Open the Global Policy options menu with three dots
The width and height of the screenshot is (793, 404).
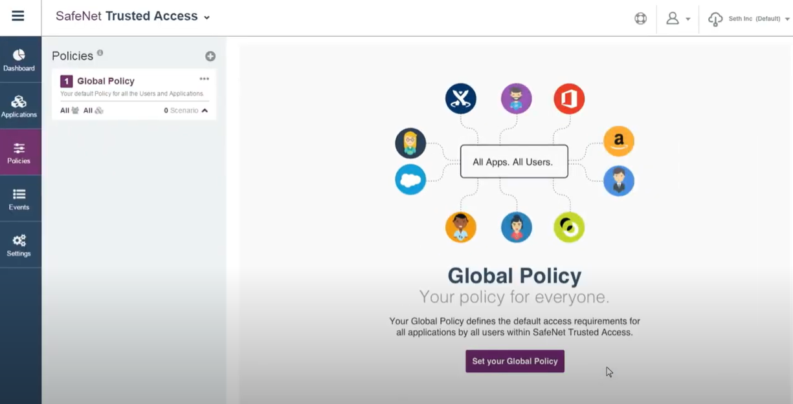205,78
